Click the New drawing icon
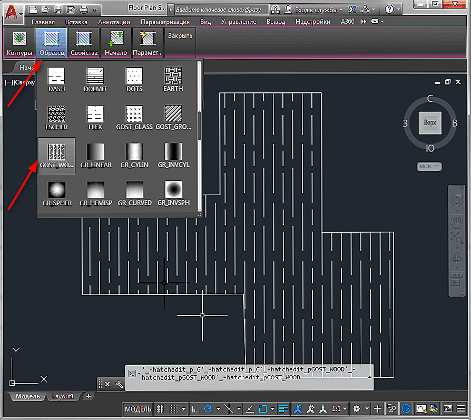This screenshot has width=471, height=420. pos(33,10)
